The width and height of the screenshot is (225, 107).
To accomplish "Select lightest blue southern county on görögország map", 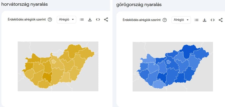I will pyautogui.click(x=159, y=85).
